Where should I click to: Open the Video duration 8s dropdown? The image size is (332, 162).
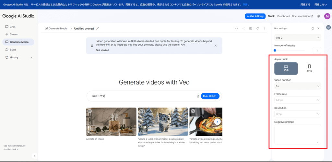(x=298, y=86)
